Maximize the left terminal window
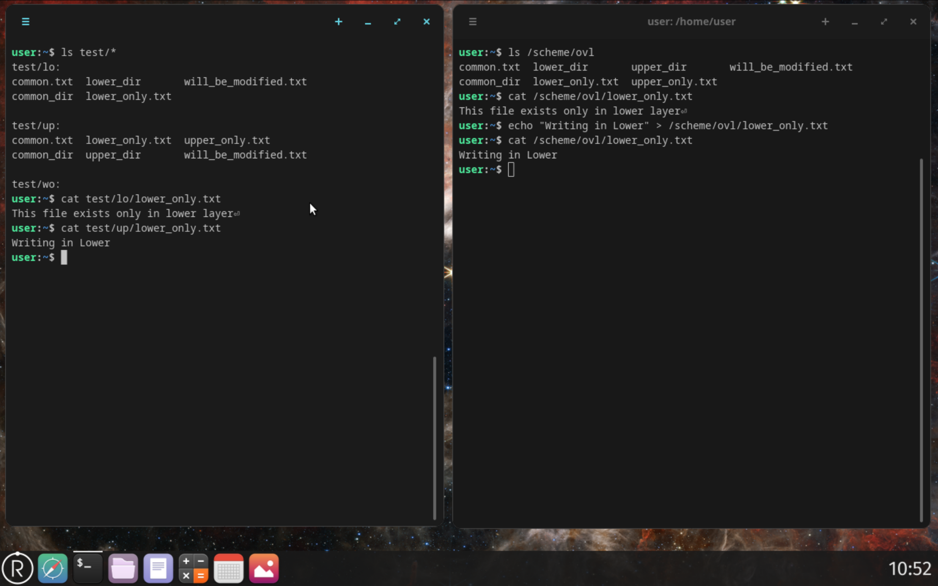 (x=397, y=22)
